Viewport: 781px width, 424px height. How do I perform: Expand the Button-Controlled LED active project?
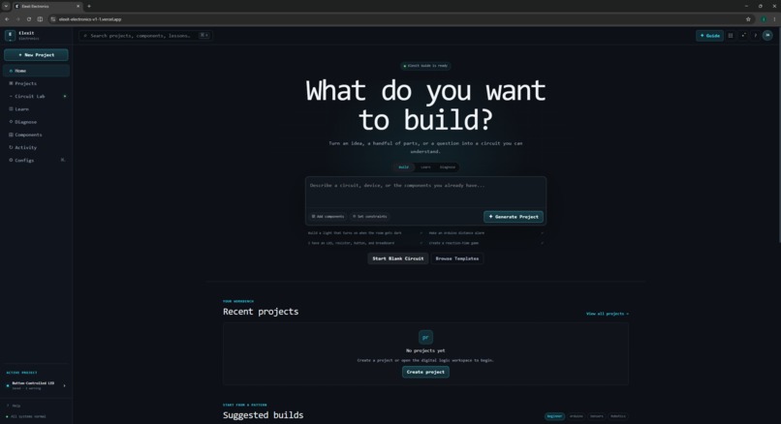[x=36, y=385]
